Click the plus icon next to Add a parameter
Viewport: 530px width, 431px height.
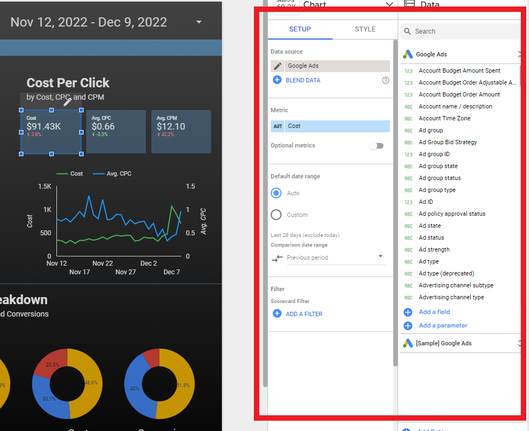pos(407,326)
